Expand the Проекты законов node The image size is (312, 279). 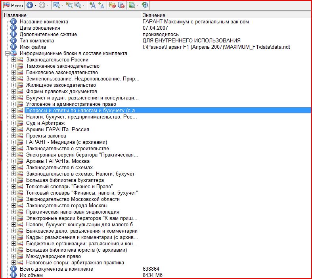pos(13,136)
